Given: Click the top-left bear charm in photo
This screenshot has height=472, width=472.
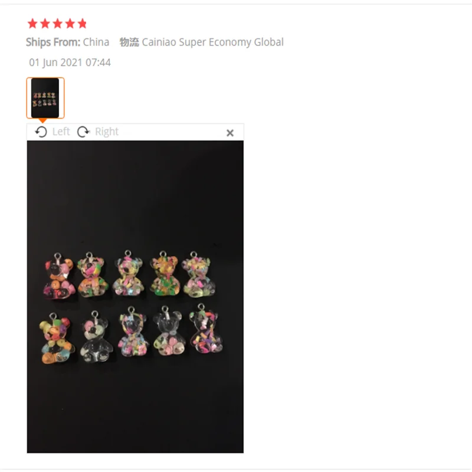Looking at the screenshot, I should [x=59, y=276].
